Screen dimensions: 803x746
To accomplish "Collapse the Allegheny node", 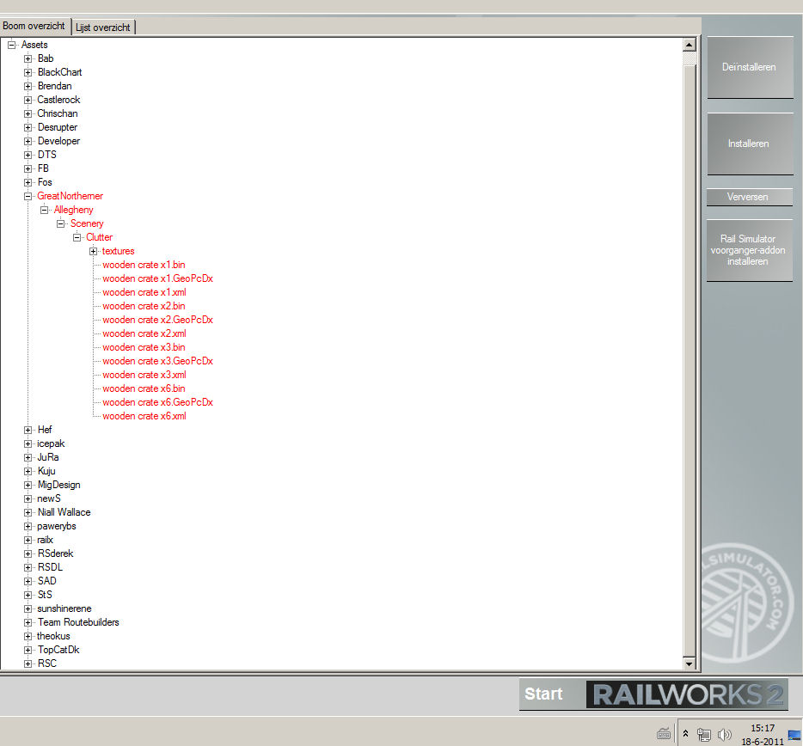I will coord(44,210).
